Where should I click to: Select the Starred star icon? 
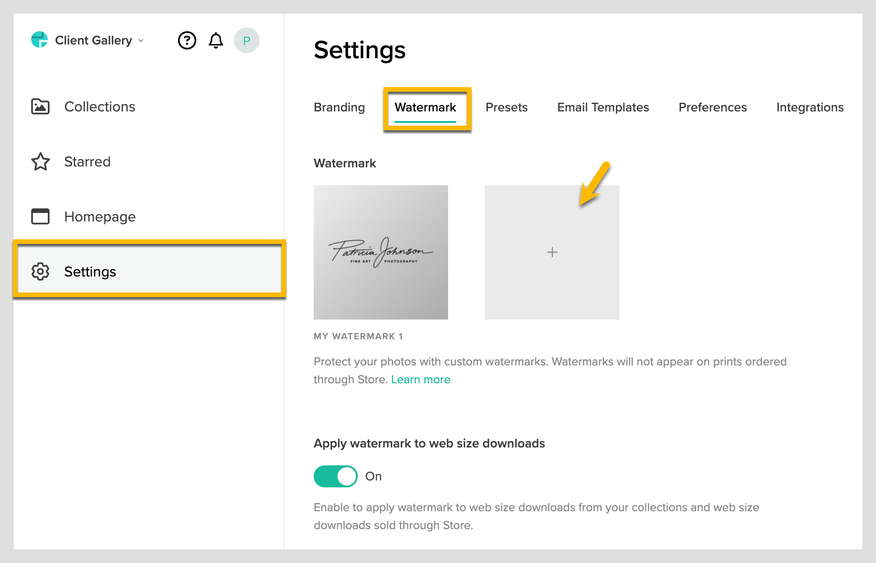[40, 161]
